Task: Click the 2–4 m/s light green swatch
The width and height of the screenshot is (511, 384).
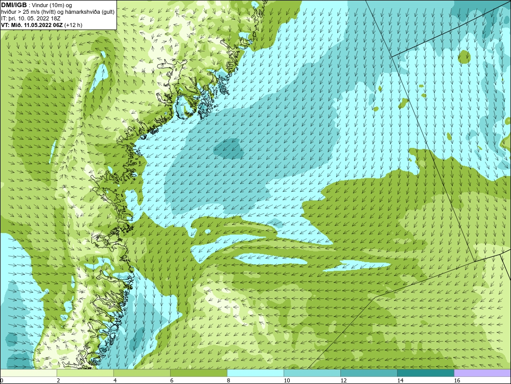Action: (85, 373)
